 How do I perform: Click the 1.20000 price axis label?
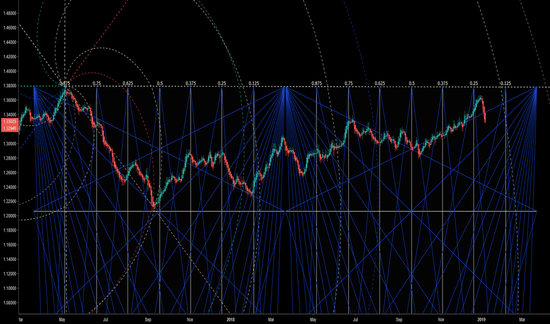[x=9, y=216]
